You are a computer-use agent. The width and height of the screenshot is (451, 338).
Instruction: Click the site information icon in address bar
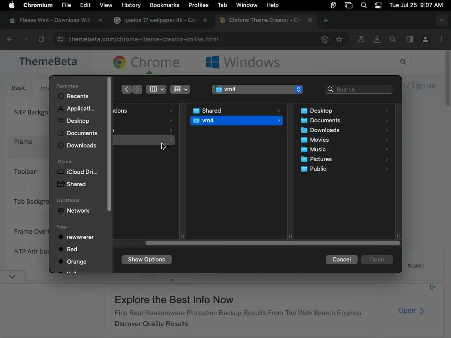click(x=60, y=39)
